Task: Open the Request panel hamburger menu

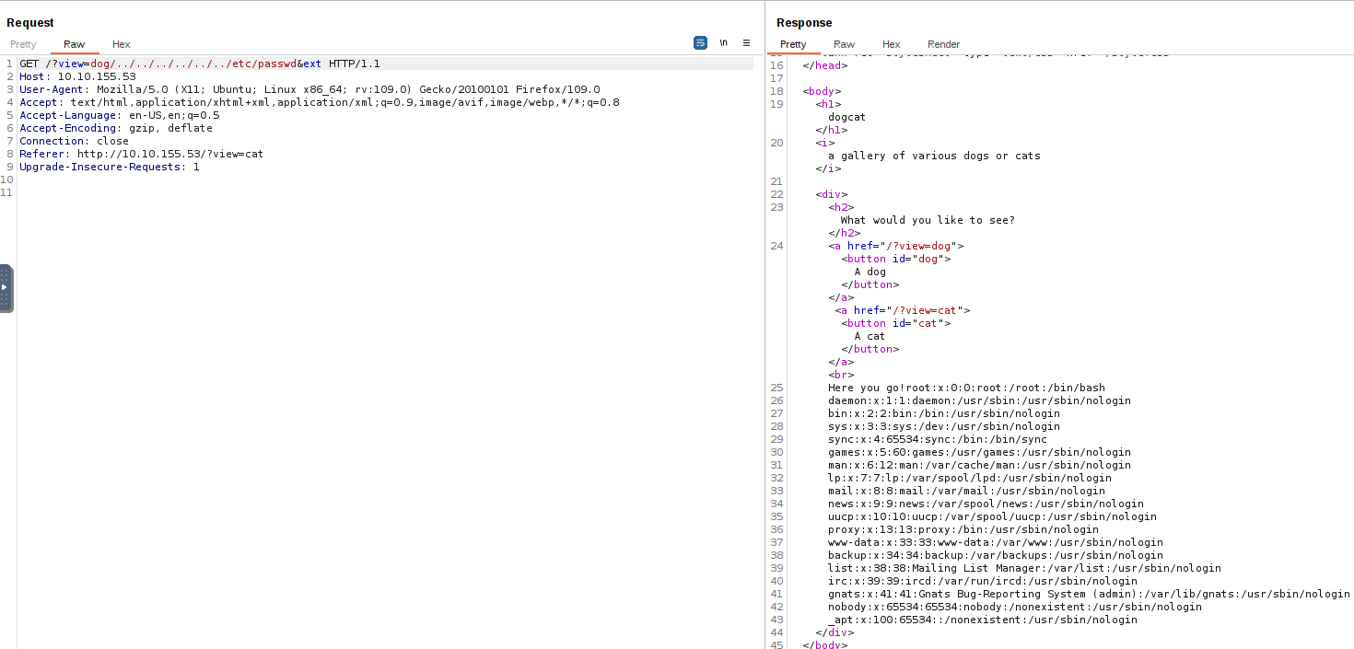Action: click(x=746, y=42)
